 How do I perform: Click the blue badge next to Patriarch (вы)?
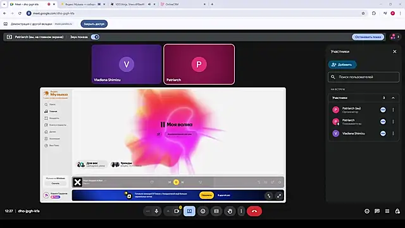click(x=383, y=110)
